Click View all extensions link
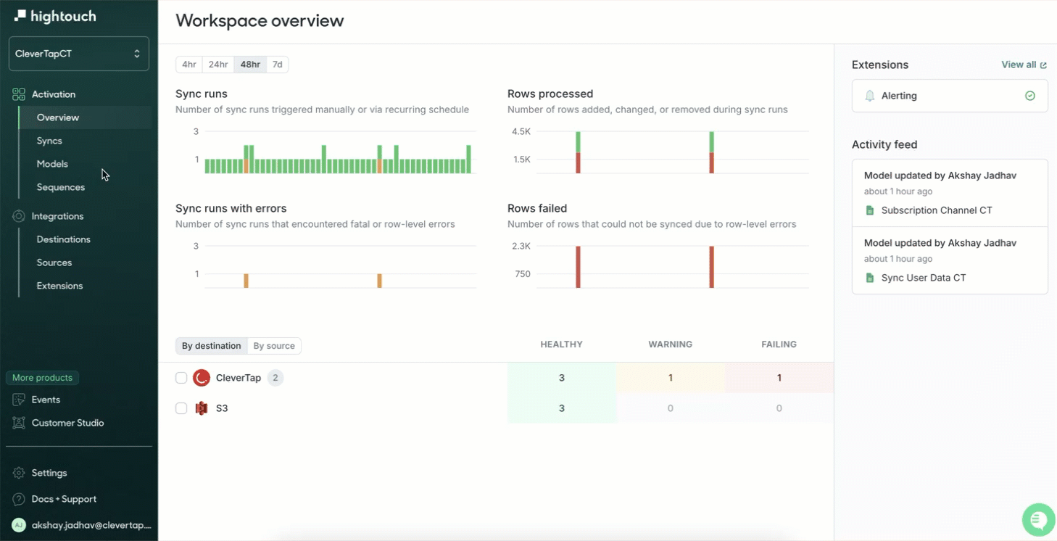Image resolution: width=1057 pixels, height=541 pixels. coord(1024,65)
